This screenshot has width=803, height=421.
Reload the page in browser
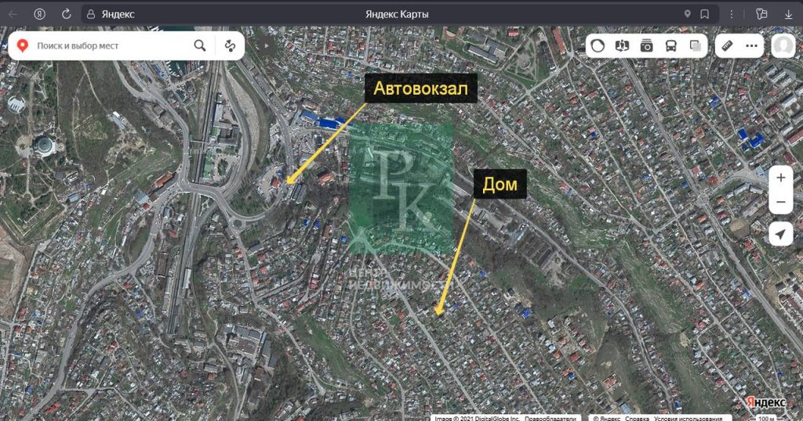pyautogui.click(x=66, y=14)
